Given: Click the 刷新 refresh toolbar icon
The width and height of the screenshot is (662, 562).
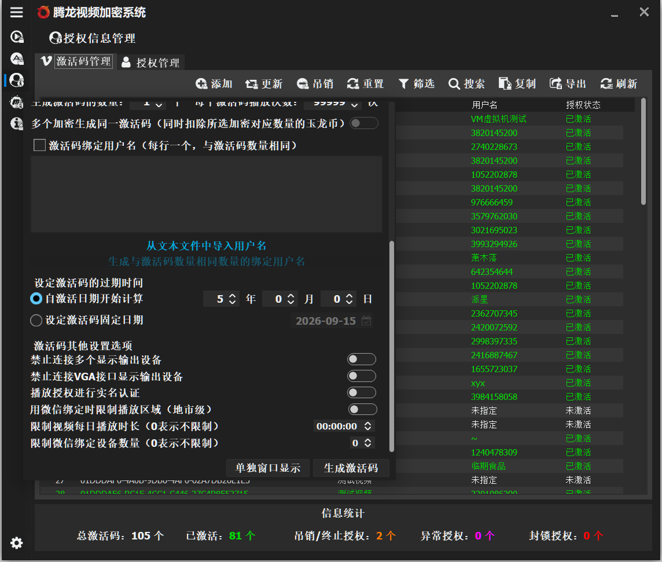Looking at the screenshot, I should 606,83.
